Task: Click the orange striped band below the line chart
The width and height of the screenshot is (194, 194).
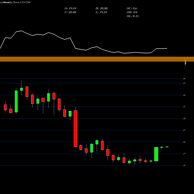Action: pyautogui.click(x=97, y=59)
